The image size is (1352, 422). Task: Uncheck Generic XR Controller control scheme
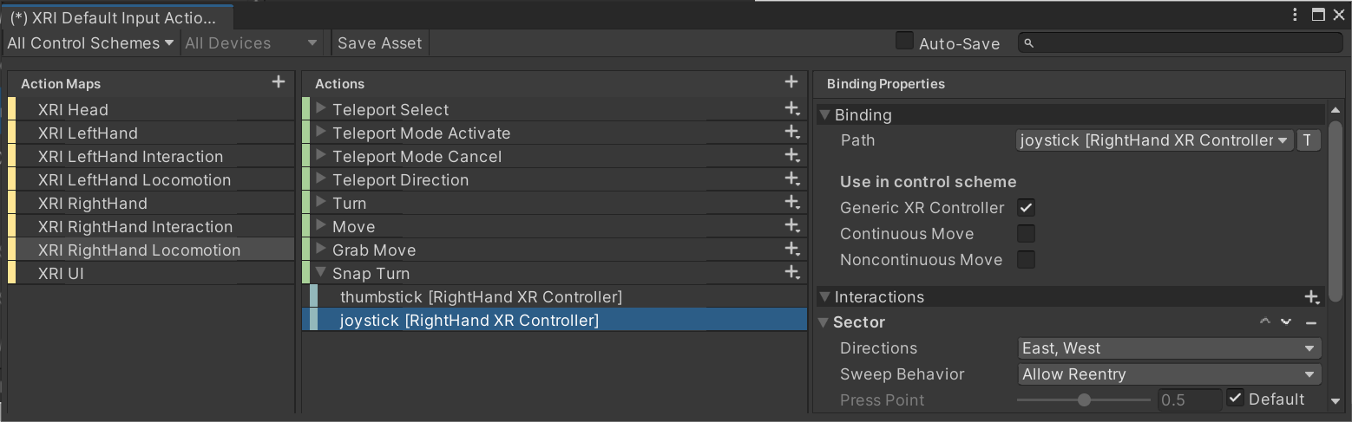point(1027,208)
